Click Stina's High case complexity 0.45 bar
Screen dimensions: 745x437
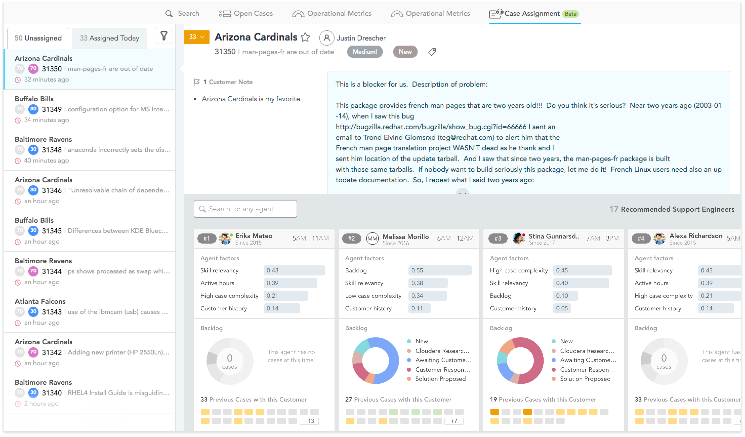pyautogui.click(x=583, y=271)
